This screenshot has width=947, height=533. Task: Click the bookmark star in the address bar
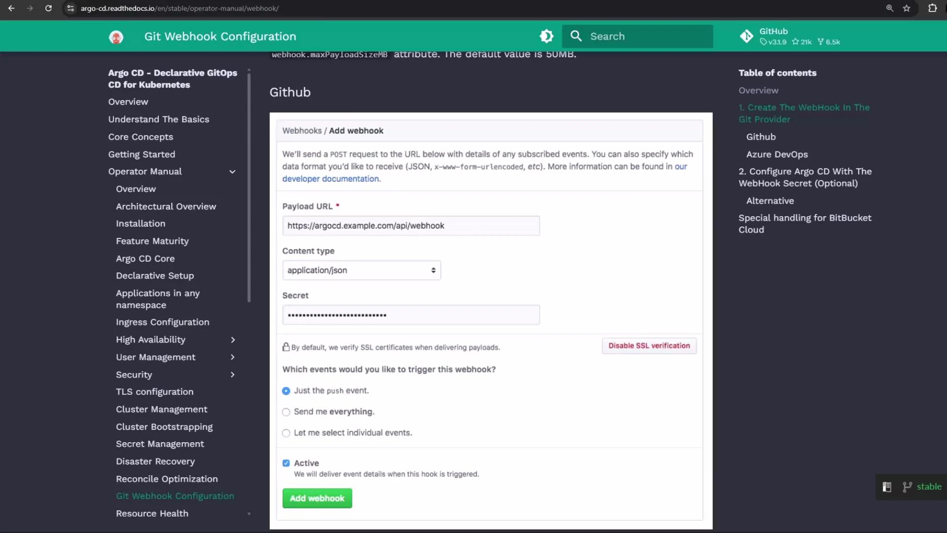907,8
